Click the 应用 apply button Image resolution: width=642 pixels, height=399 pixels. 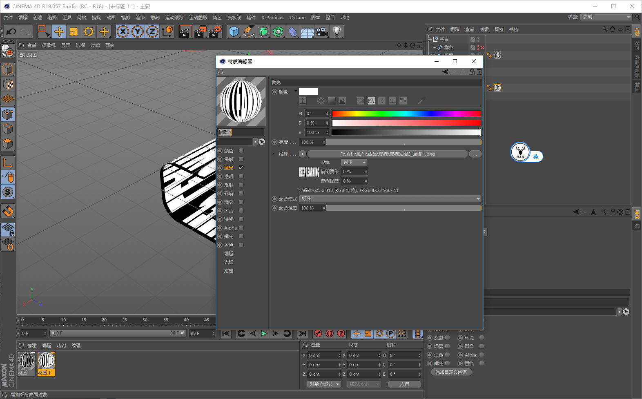point(405,384)
